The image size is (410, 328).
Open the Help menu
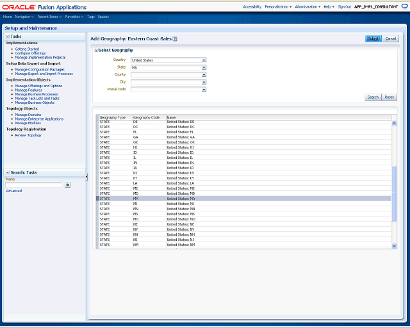[x=329, y=7]
